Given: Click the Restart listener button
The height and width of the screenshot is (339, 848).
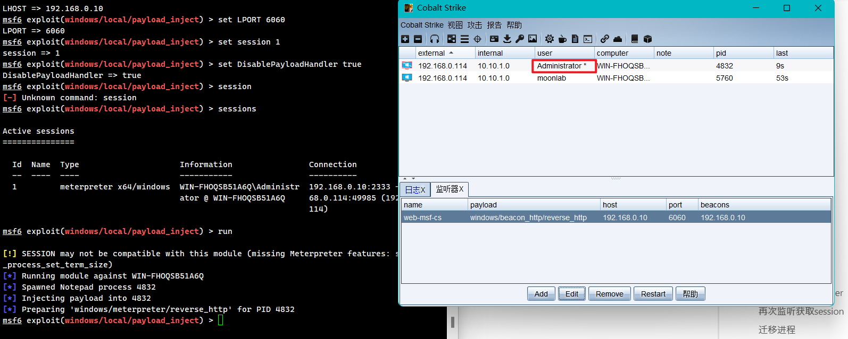Looking at the screenshot, I should [x=653, y=294].
